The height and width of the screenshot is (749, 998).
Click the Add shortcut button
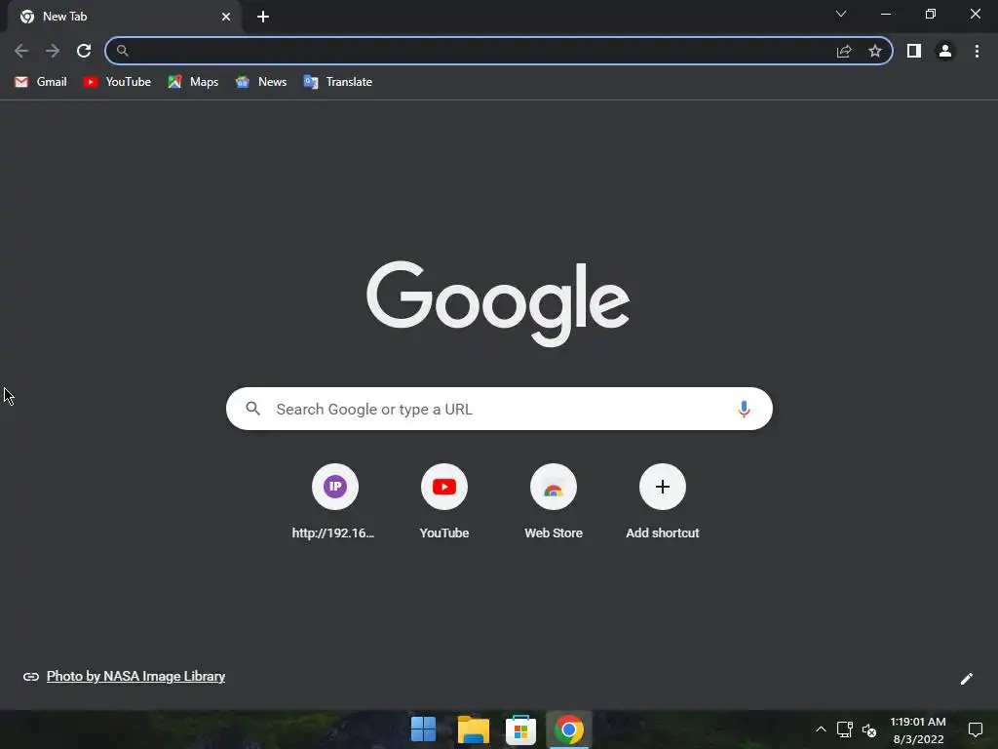tap(663, 502)
